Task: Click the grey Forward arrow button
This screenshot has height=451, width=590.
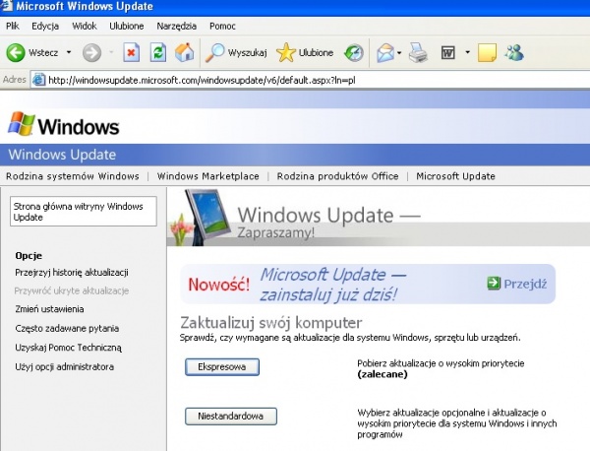Action: coord(91,52)
